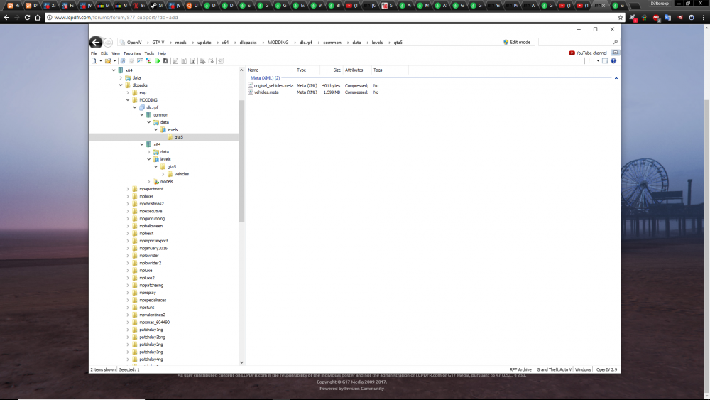Select the original_vehicles.meta file row
The width and height of the screenshot is (710, 400).
(x=313, y=85)
